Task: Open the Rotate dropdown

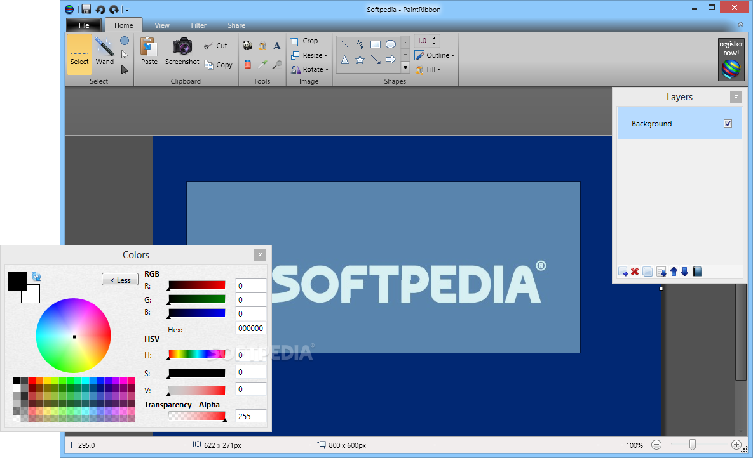Action: (x=309, y=69)
